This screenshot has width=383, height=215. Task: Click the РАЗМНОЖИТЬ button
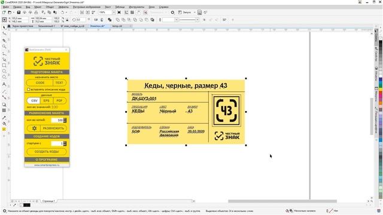(x=53, y=128)
